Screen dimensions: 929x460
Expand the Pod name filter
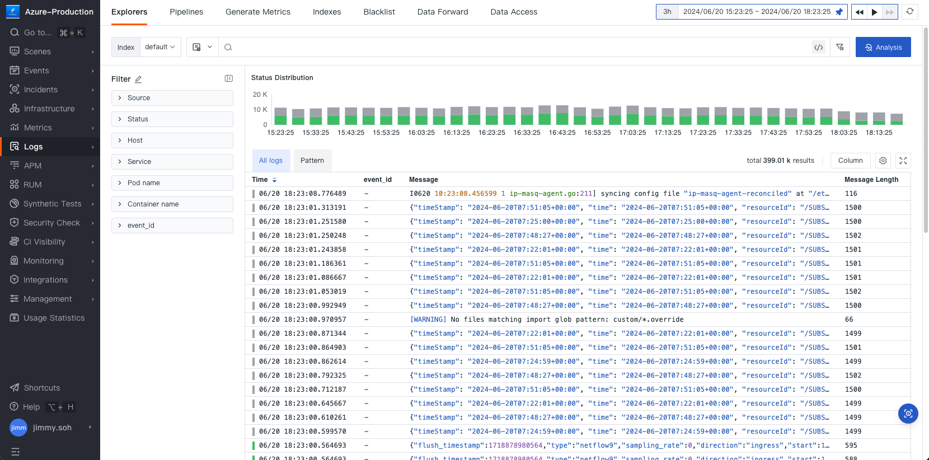coord(172,183)
